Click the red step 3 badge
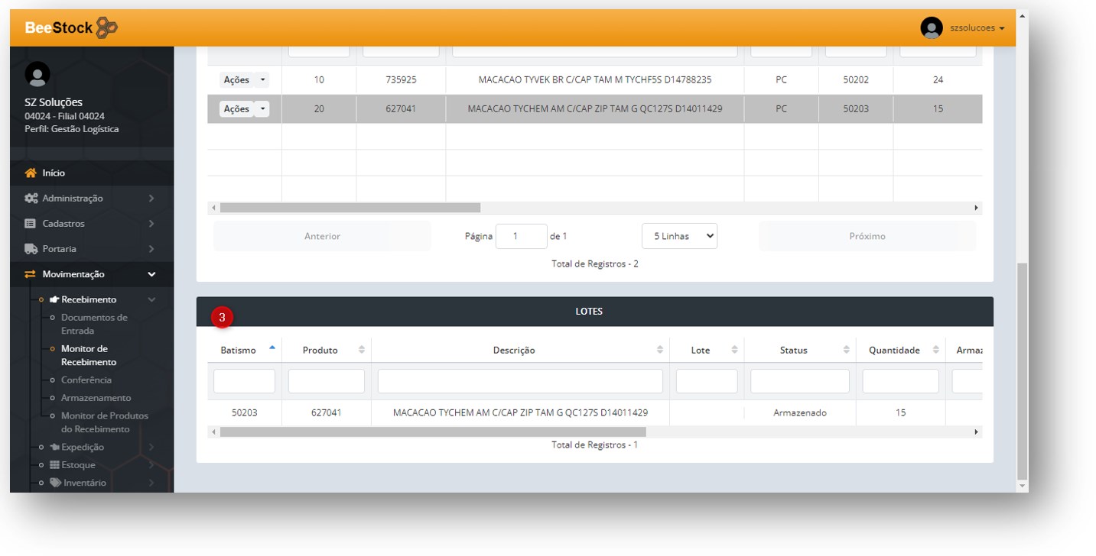Image resolution: width=1096 pixels, height=556 pixels. point(222,317)
